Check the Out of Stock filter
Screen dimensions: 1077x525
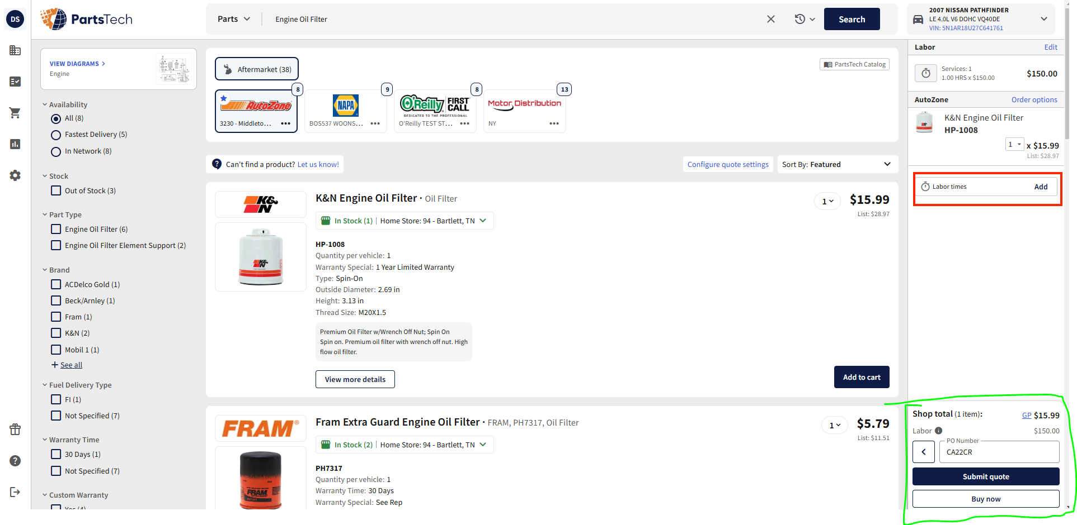point(56,190)
